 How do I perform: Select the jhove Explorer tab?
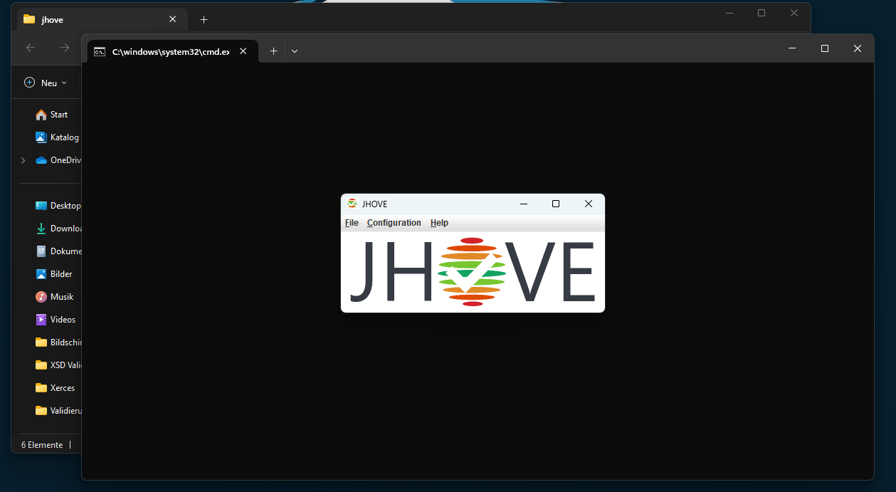(x=93, y=20)
